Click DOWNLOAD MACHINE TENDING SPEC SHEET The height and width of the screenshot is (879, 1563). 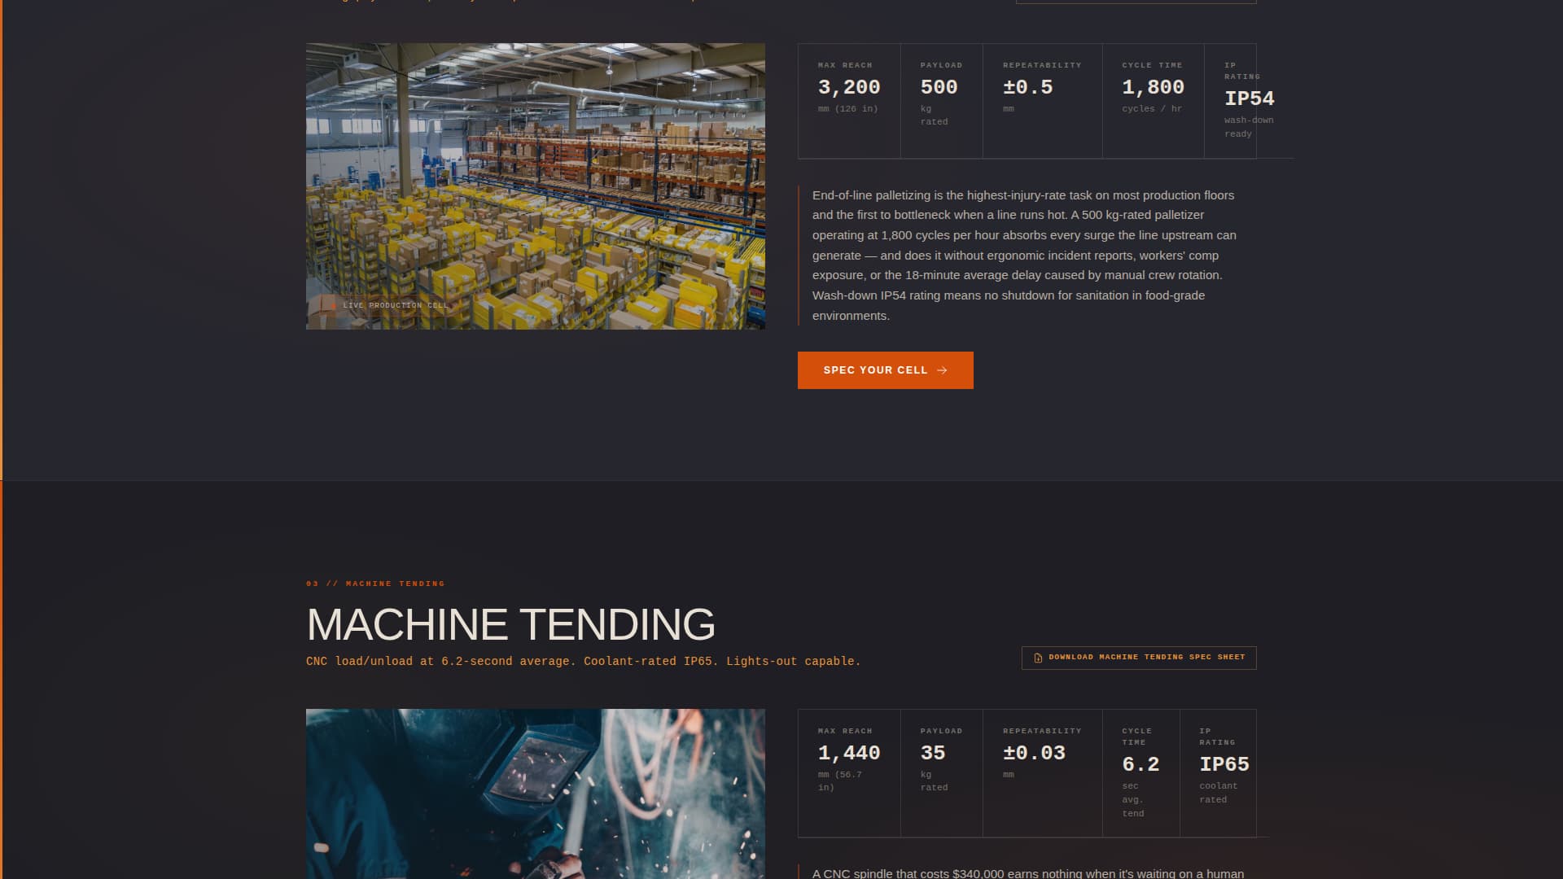[1138, 658]
